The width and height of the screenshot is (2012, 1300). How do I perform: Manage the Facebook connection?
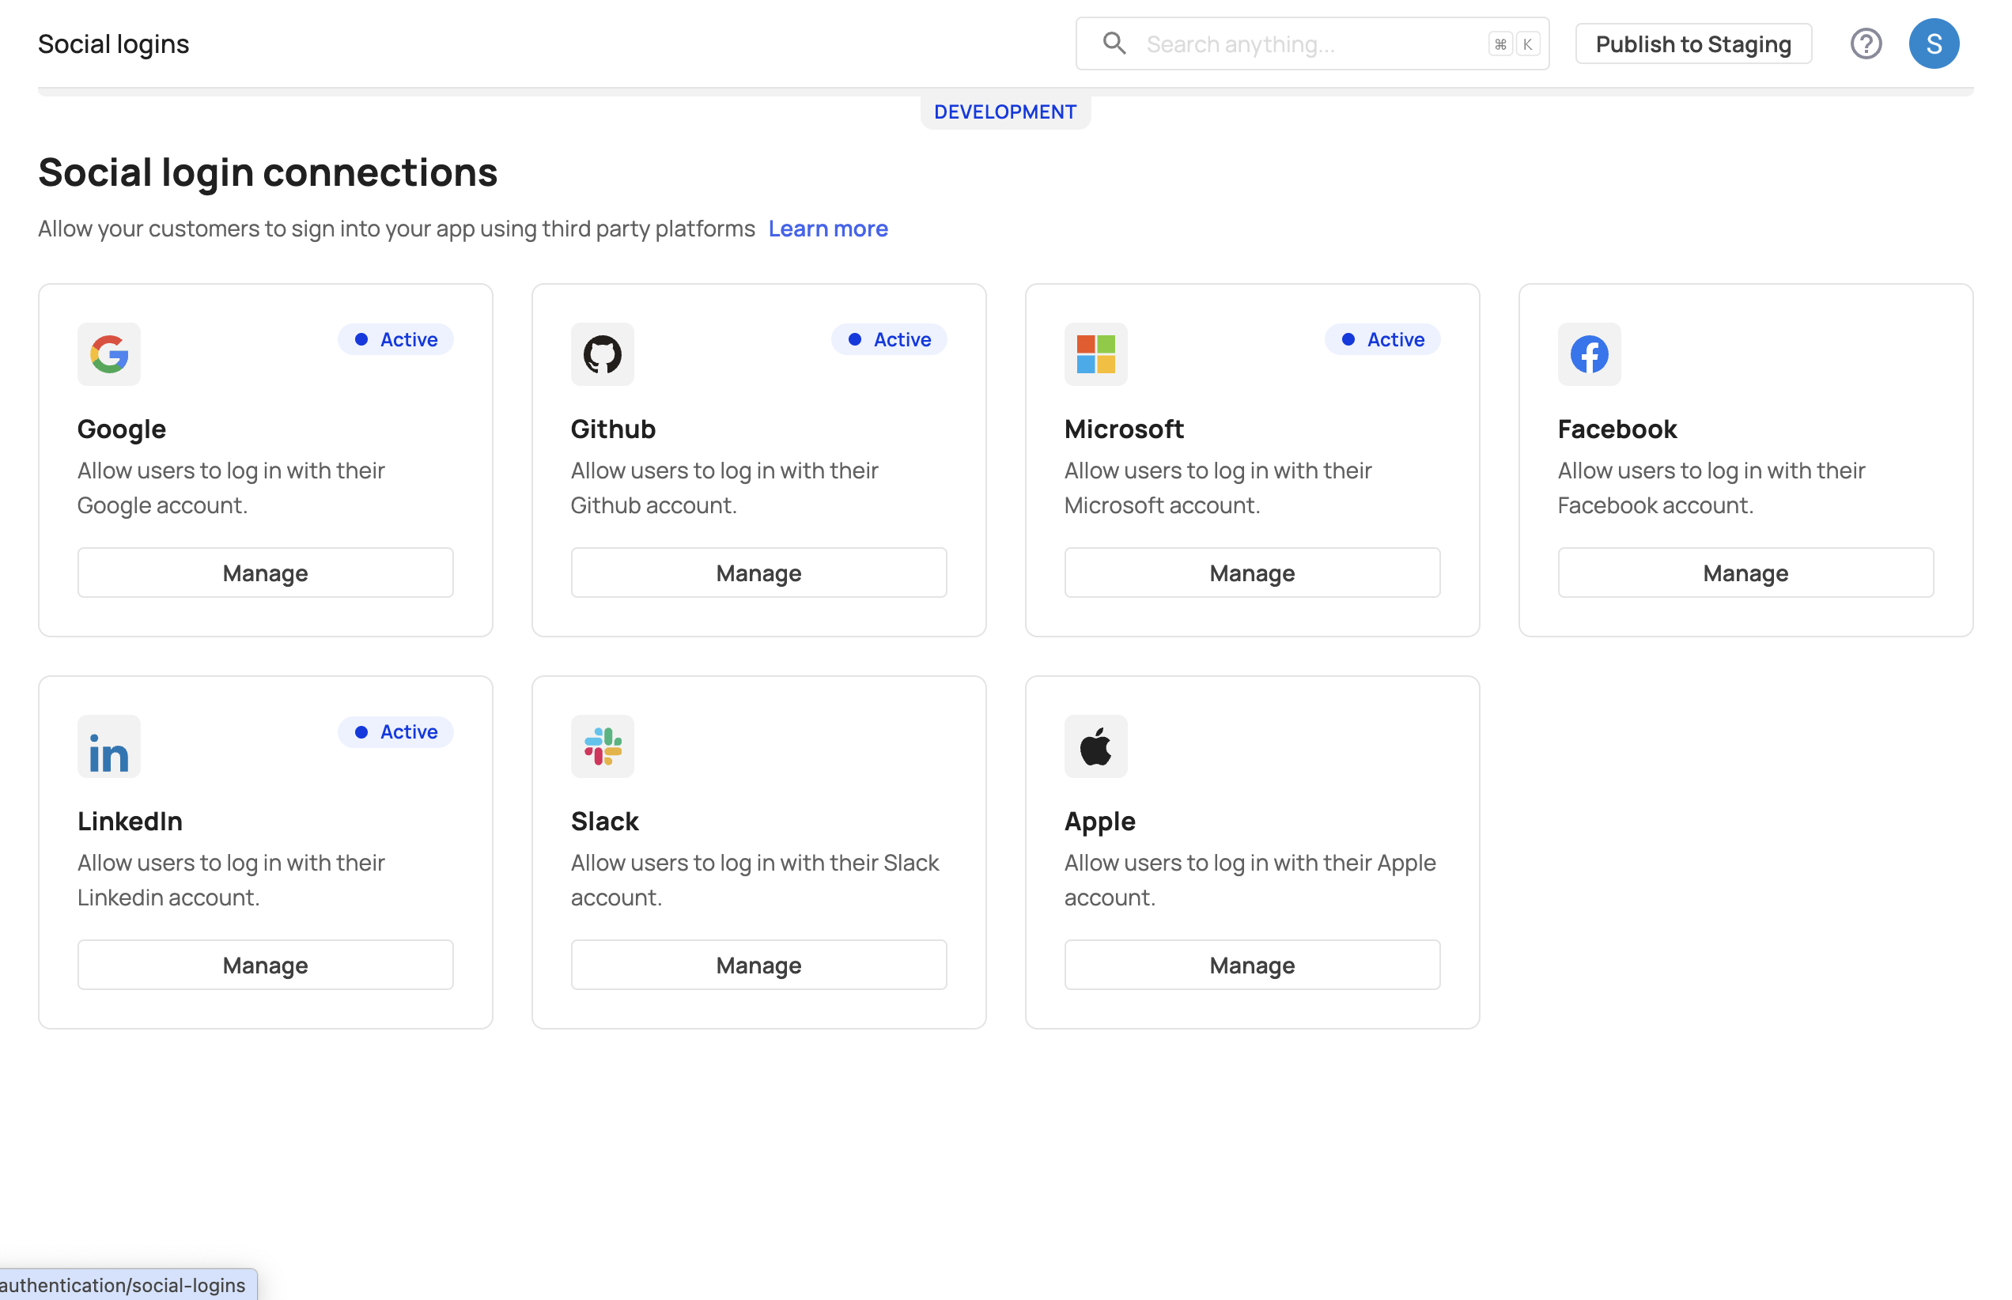coord(1745,573)
